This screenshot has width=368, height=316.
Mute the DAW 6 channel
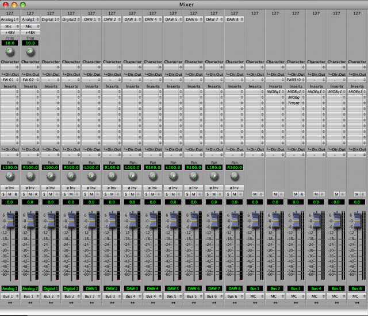[193, 194]
